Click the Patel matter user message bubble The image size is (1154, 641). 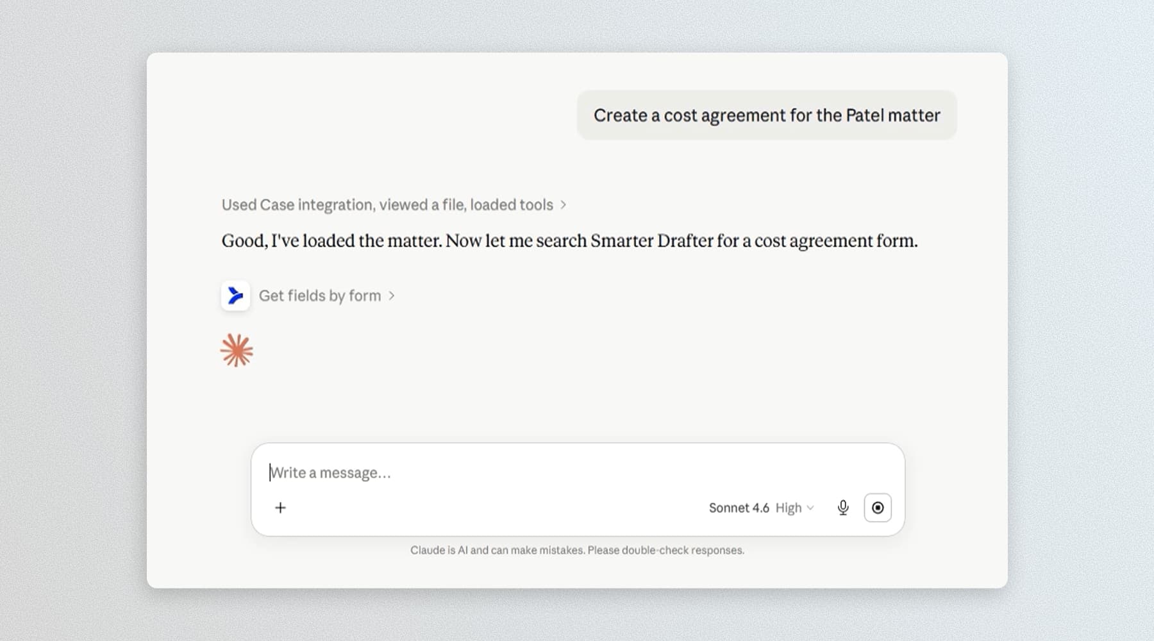(x=767, y=115)
